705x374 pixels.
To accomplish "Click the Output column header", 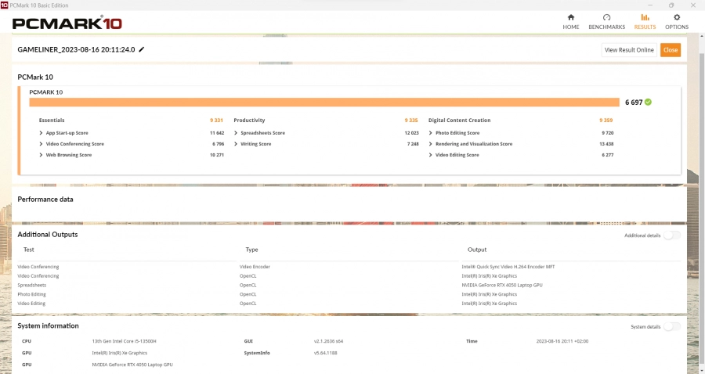I will [477, 250].
